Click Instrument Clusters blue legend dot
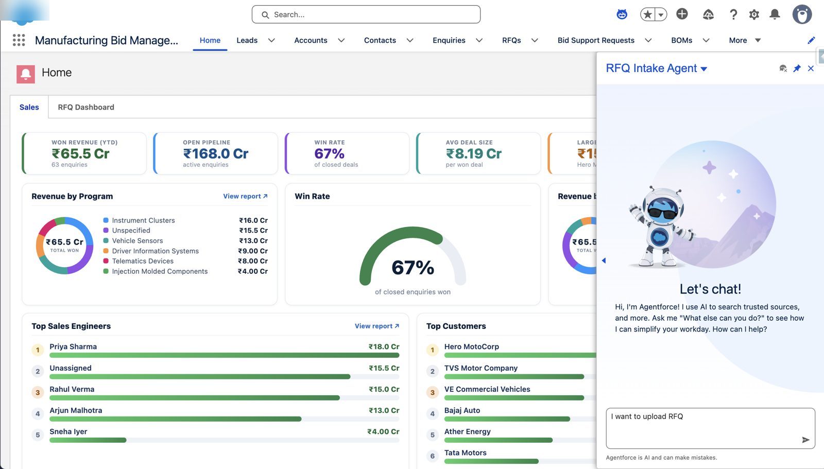This screenshot has height=469, width=824. pos(106,220)
